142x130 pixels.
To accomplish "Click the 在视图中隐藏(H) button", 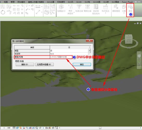I will point(44,64).
